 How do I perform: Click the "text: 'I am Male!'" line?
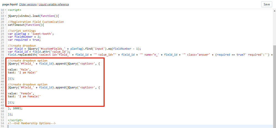[x=23, y=73]
